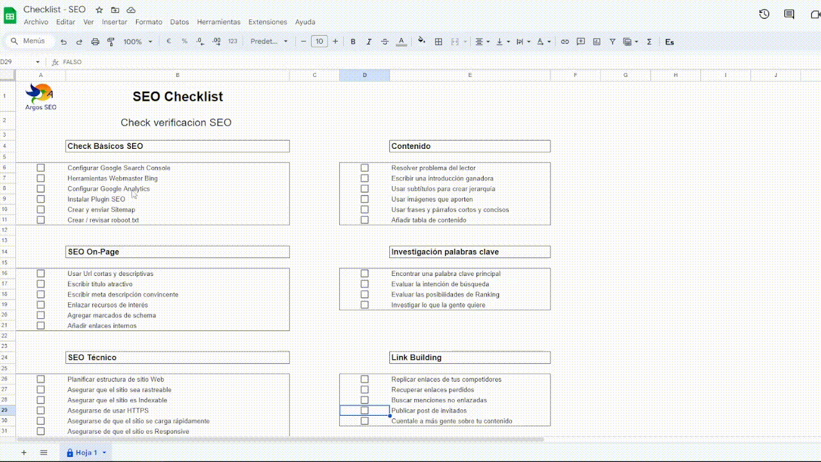Image resolution: width=821 pixels, height=462 pixels.
Task: Check Publicar post de invitados box
Action: [364, 411]
